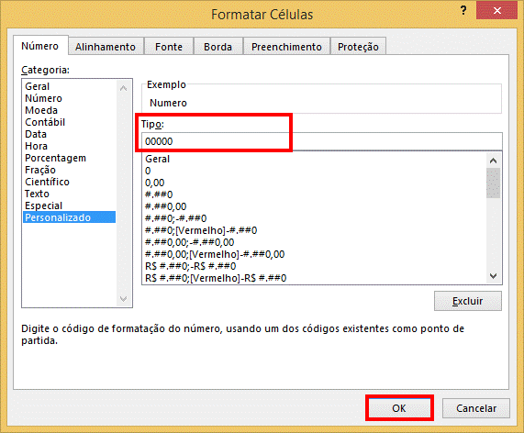Click the format list scroll down arrow
This screenshot has width=524, height=433.
(x=493, y=276)
